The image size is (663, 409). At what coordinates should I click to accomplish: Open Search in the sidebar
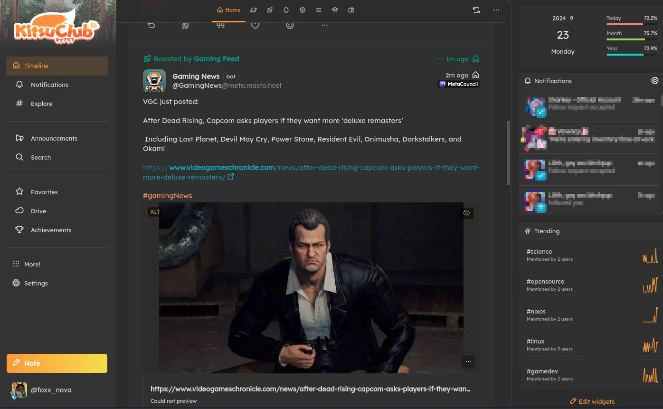click(x=57, y=157)
